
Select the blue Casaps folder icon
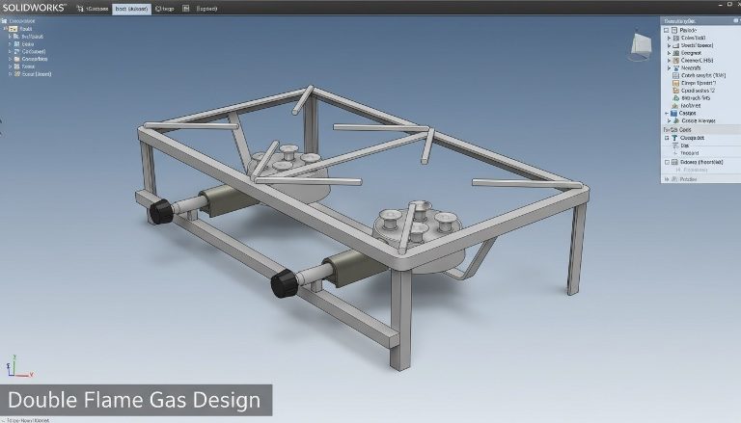[673, 112]
